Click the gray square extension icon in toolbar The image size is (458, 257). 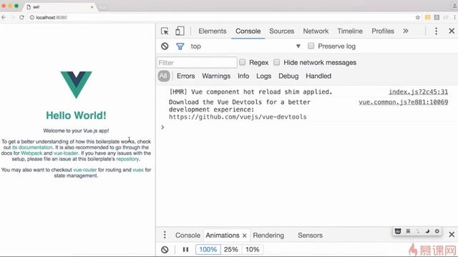[x=437, y=17]
